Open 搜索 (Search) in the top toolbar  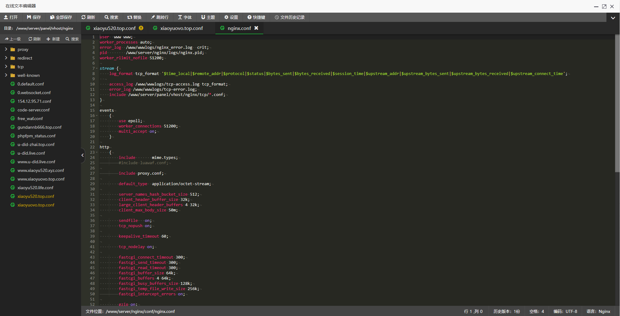pos(111,17)
